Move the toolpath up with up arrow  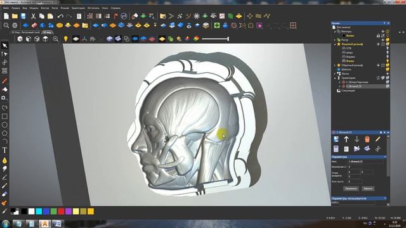pyautogui.click(x=346, y=139)
